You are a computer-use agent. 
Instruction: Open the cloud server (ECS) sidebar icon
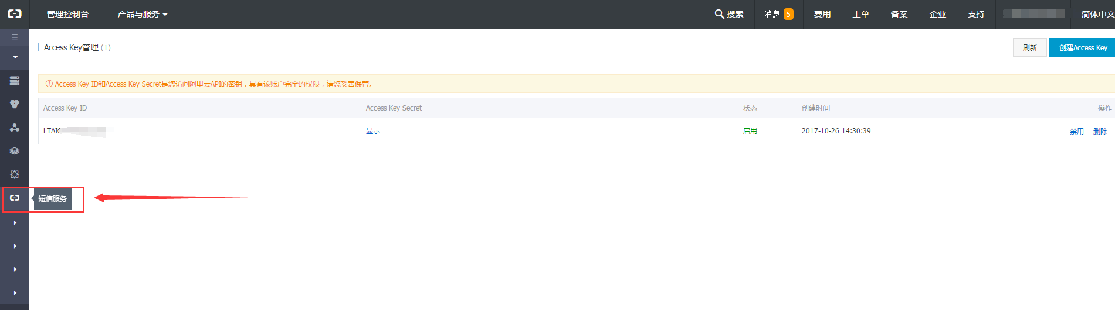15,81
